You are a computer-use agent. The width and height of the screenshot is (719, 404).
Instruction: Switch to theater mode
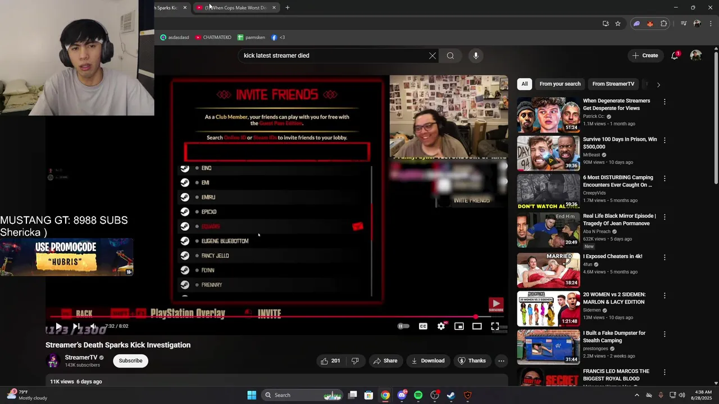[x=477, y=326]
